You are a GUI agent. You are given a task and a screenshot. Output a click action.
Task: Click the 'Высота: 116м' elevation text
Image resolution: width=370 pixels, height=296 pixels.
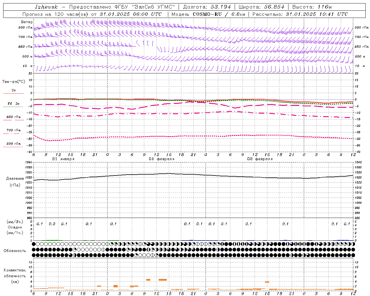(x=312, y=7)
